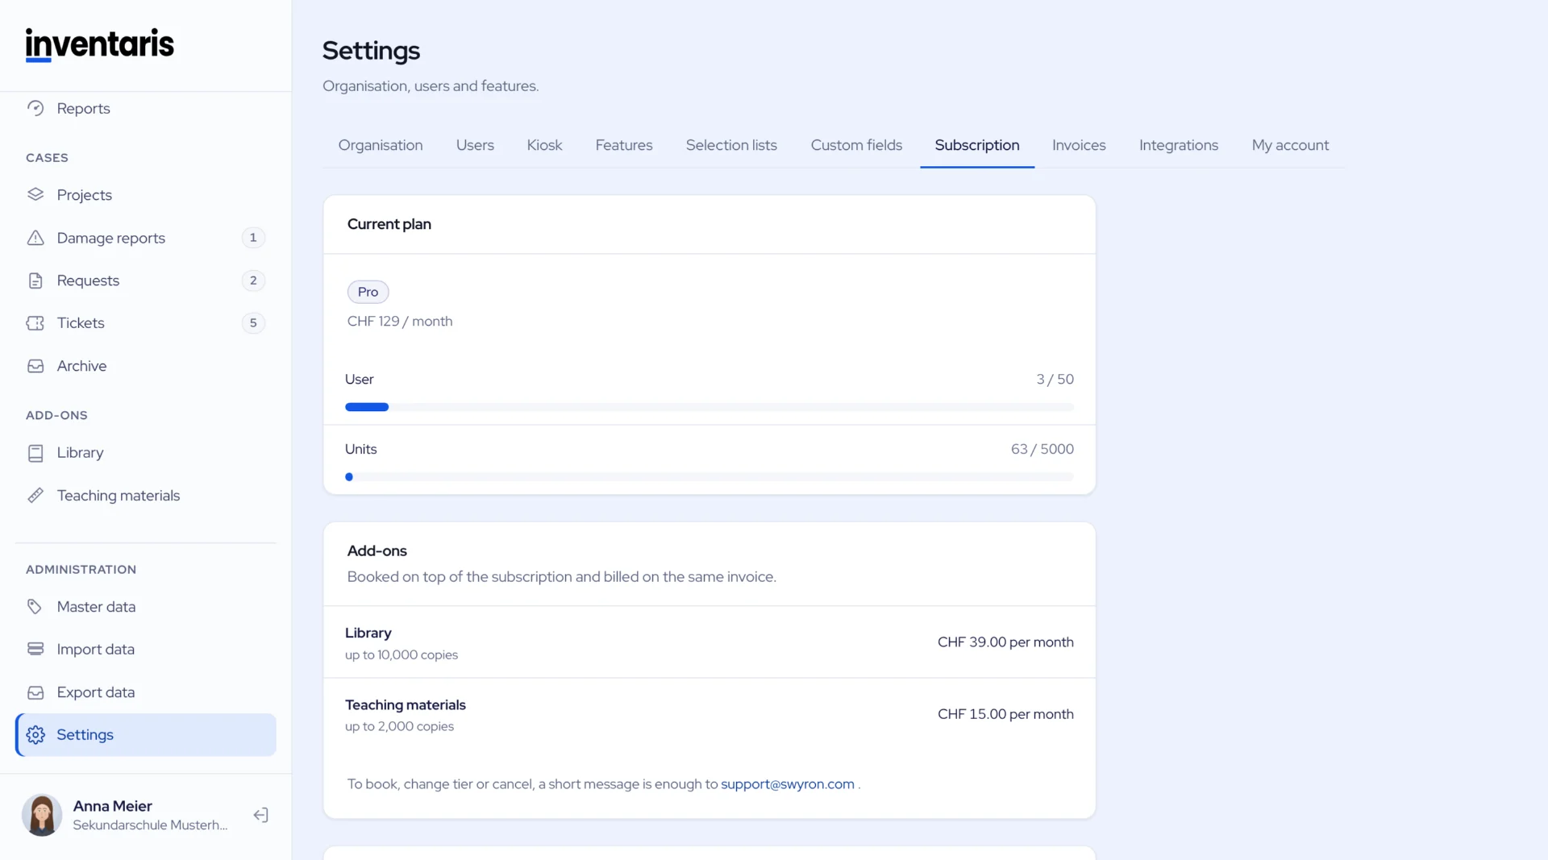
Task: Click the Teaching materials ruler icon
Action: 35,496
